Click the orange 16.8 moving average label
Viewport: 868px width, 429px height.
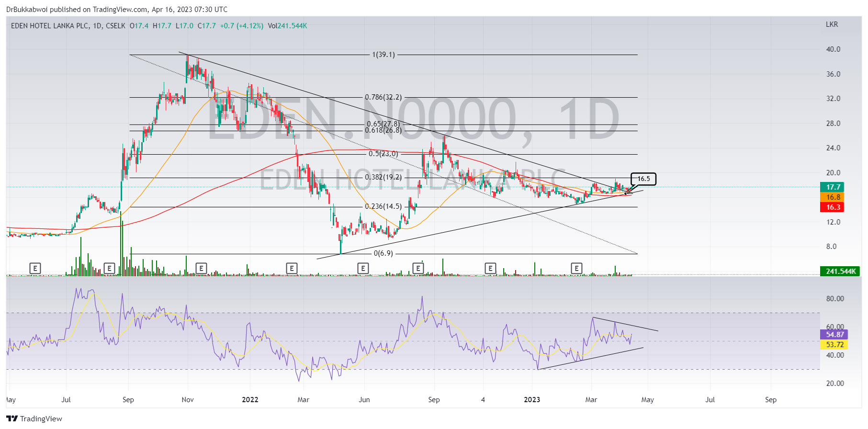(x=833, y=197)
